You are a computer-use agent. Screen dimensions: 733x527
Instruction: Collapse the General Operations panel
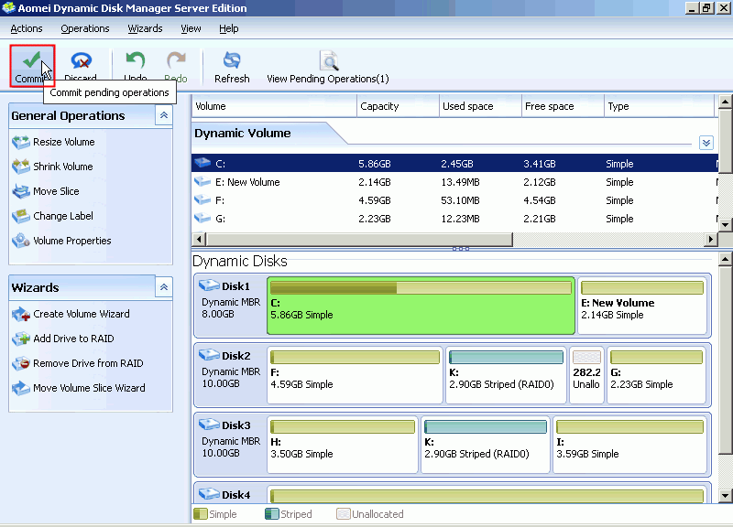(x=163, y=115)
